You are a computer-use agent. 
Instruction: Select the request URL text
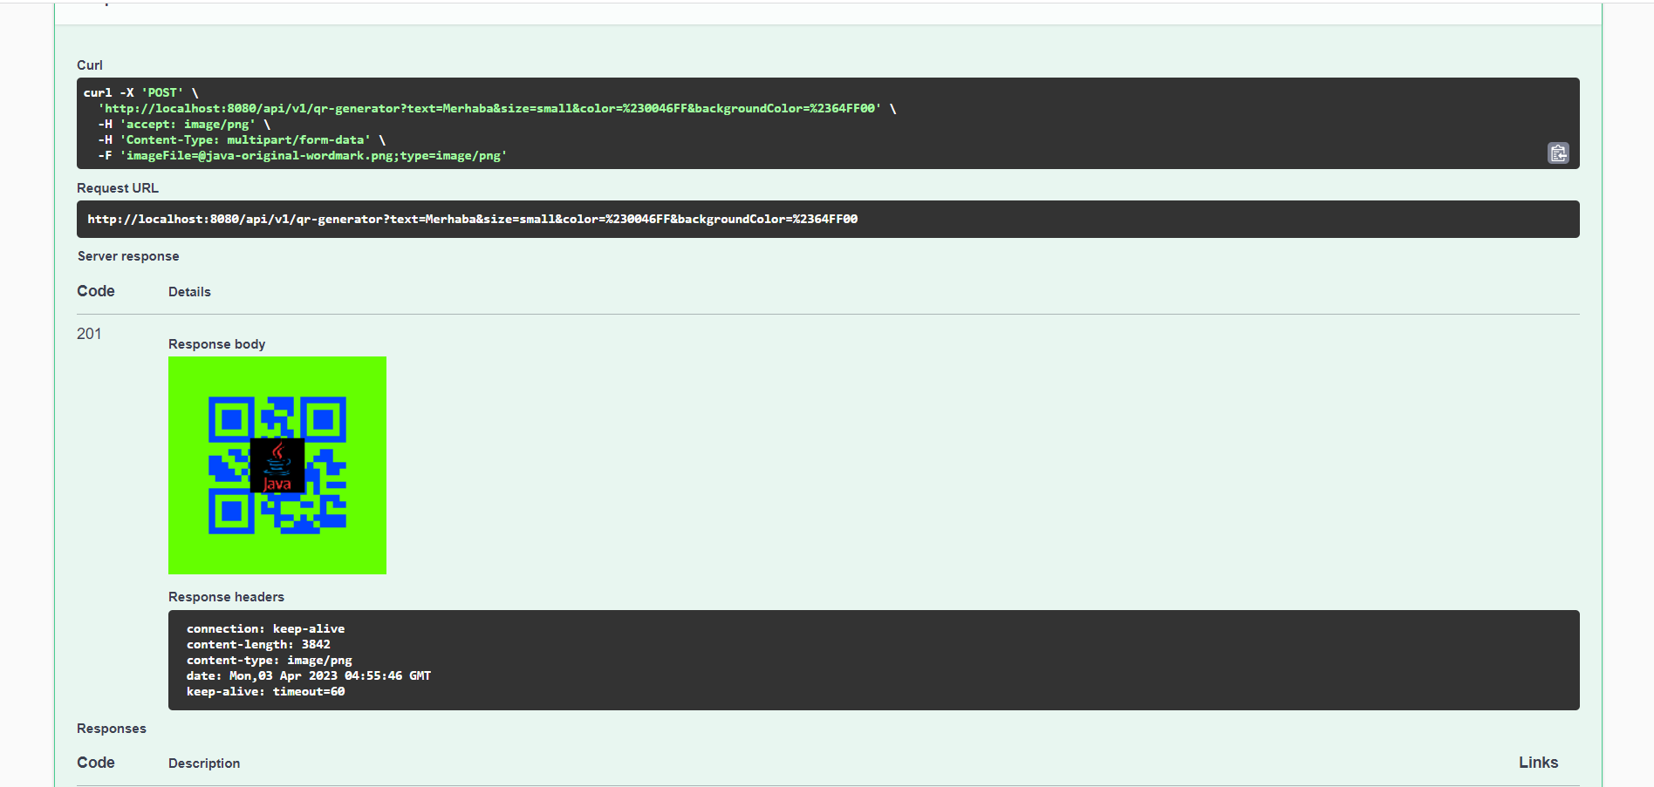click(472, 219)
